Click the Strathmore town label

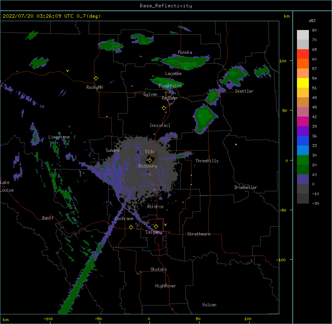point(199,234)
